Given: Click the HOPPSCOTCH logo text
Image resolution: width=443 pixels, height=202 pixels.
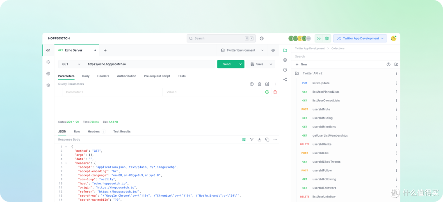Looking at the screenshot, I should pyautogui.click(x=59, y=38).
